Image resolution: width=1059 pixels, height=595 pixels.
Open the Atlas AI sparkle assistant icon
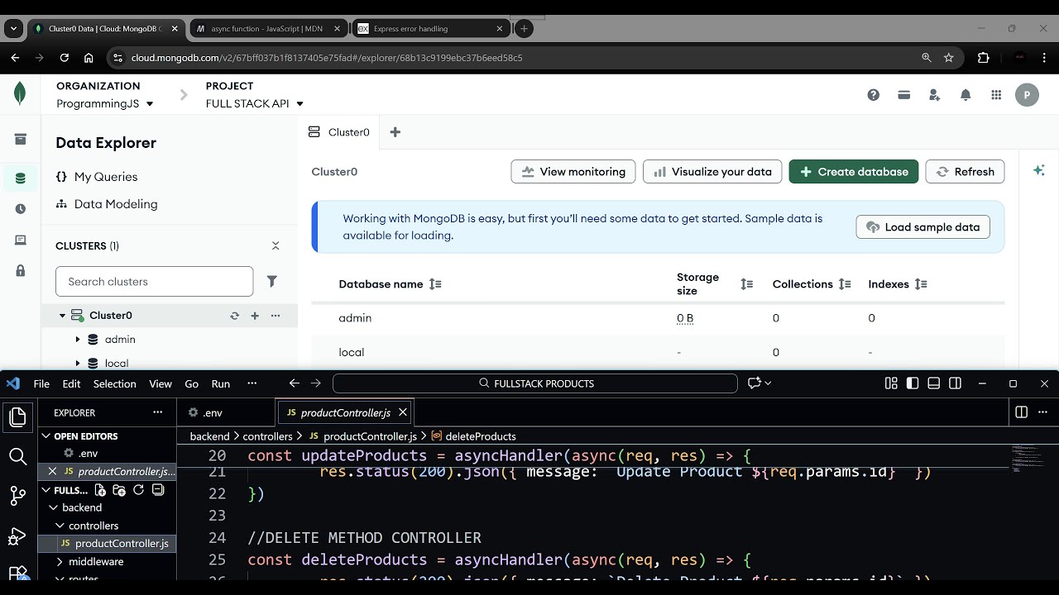tap(1039, 170)
